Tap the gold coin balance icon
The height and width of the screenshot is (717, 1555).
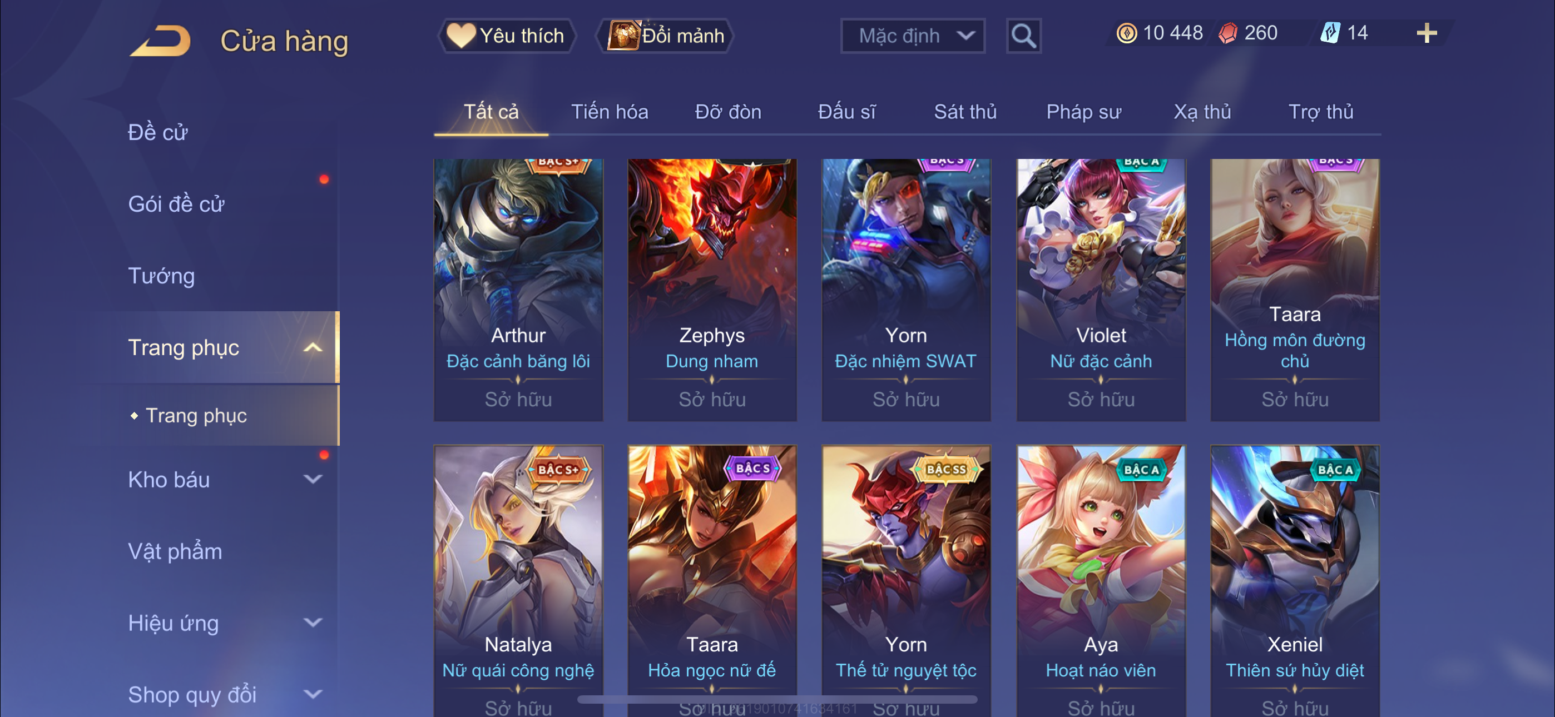point(1126,33)
